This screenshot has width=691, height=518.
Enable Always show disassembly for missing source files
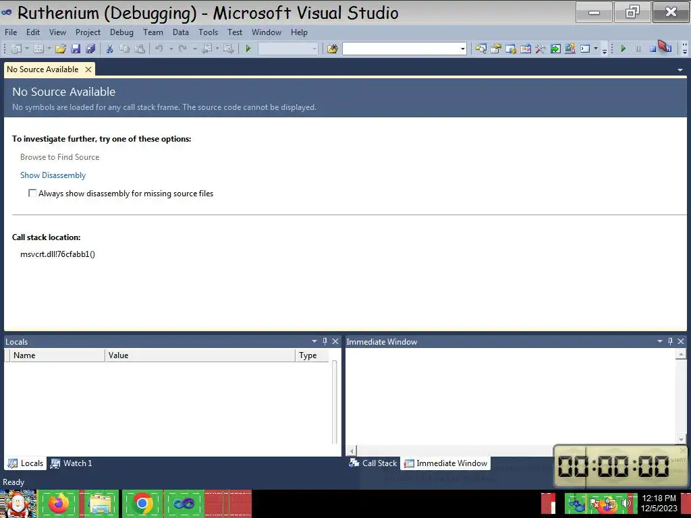coord(32,193)
